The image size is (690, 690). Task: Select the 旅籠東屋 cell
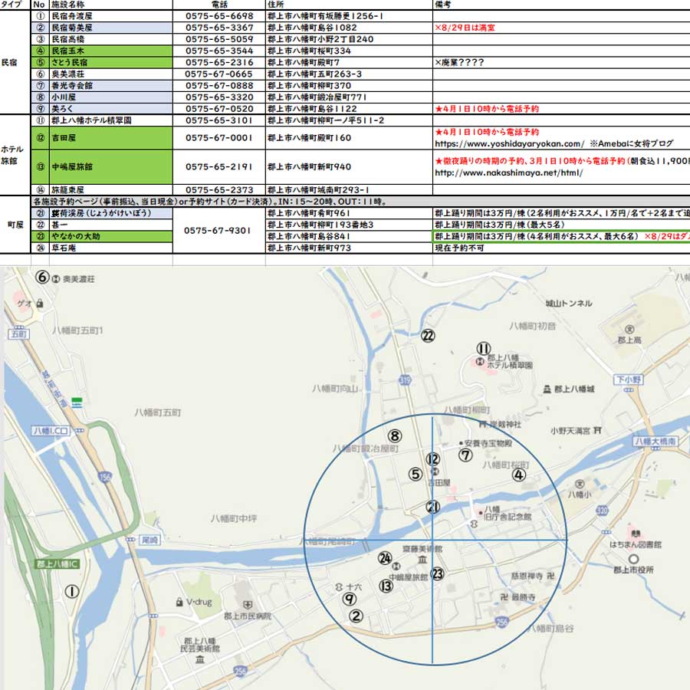coord(111,190)
